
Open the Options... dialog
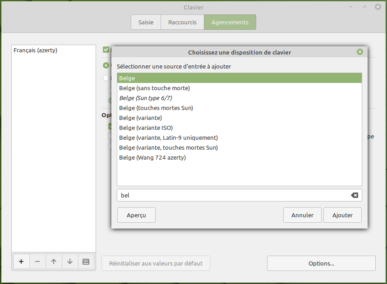point(321,263)
